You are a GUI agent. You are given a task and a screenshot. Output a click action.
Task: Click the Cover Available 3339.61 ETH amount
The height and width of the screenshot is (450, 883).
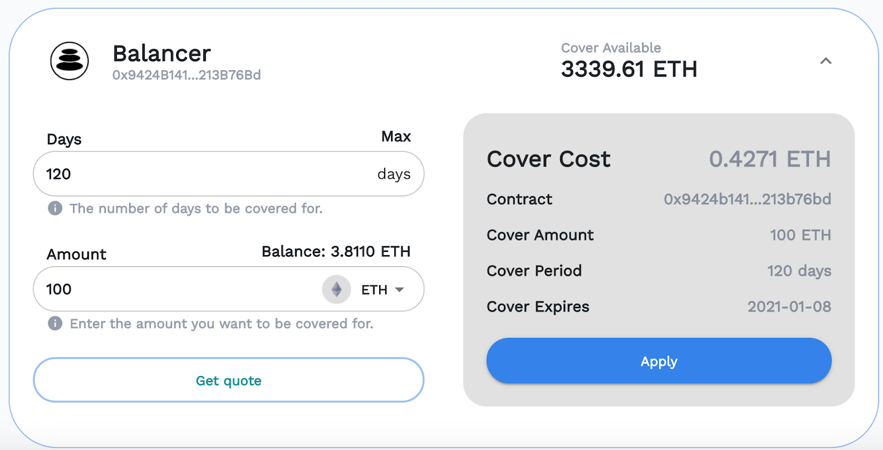[x=629, y=70]
